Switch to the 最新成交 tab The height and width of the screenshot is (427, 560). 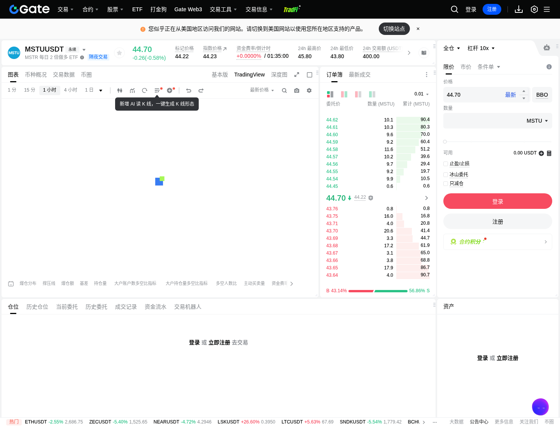coord(360,75)
